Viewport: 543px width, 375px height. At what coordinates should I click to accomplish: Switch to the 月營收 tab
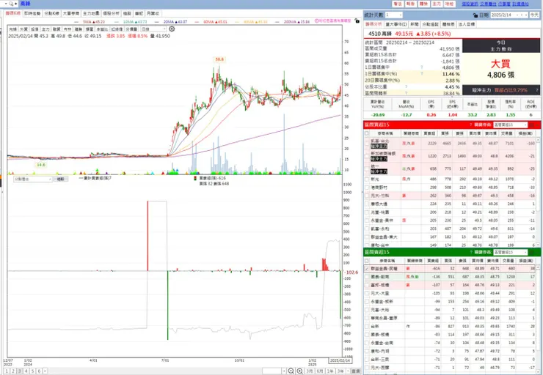coord(153,13)
